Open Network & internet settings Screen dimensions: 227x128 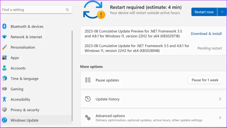click(x=26, y=37)
